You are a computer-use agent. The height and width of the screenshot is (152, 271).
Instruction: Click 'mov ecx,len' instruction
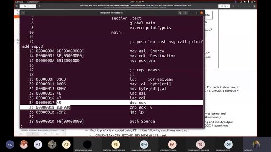142,60
